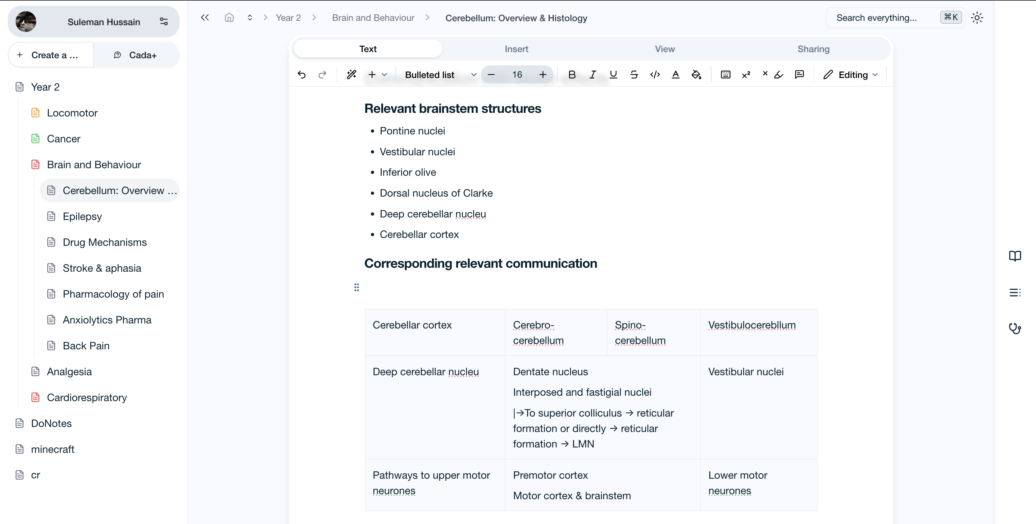Open the stethoscope panel on right edge
This screenshot has width=1036, height=524.
pyautogui.click(x=1014, y=328)
